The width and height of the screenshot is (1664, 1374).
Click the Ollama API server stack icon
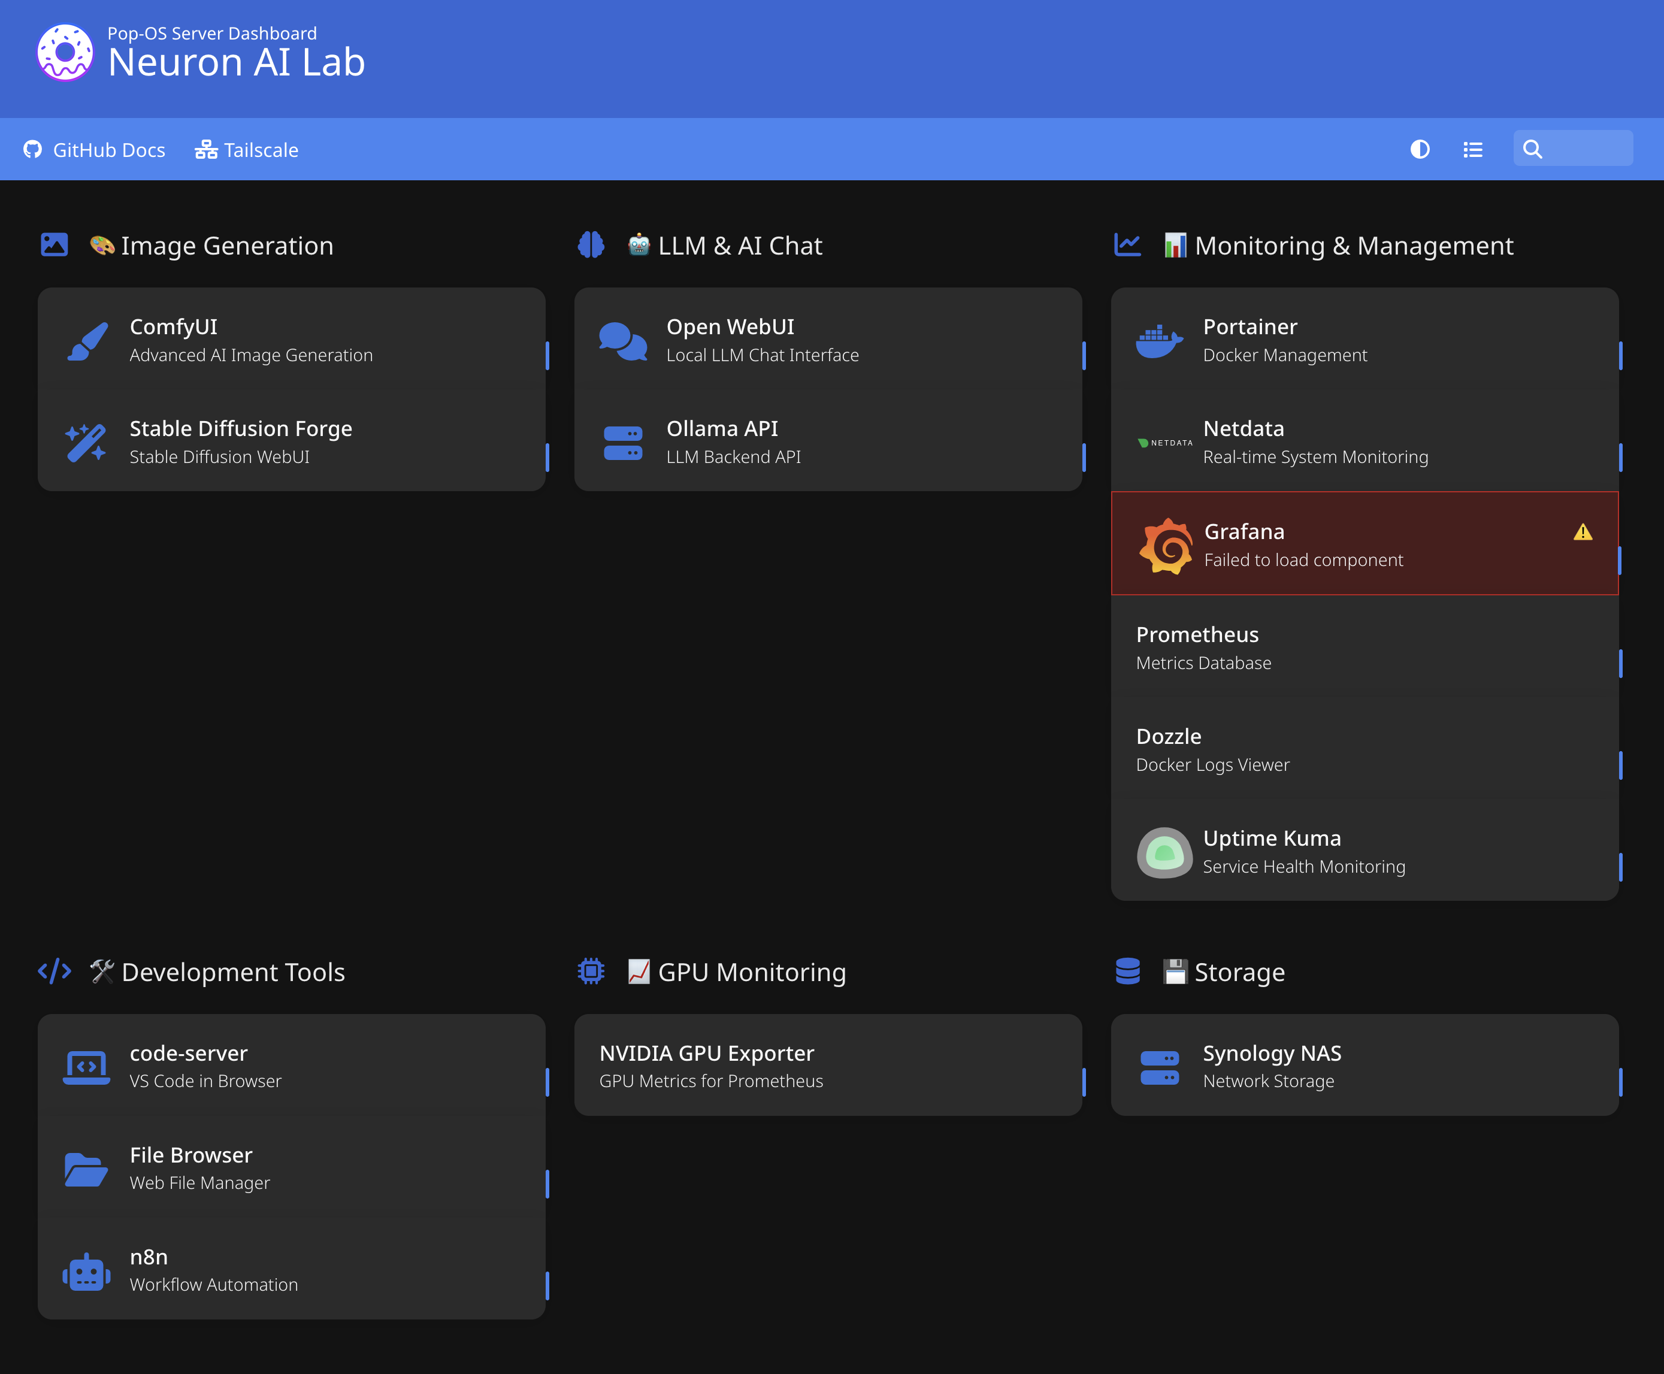tap(624, 441)
